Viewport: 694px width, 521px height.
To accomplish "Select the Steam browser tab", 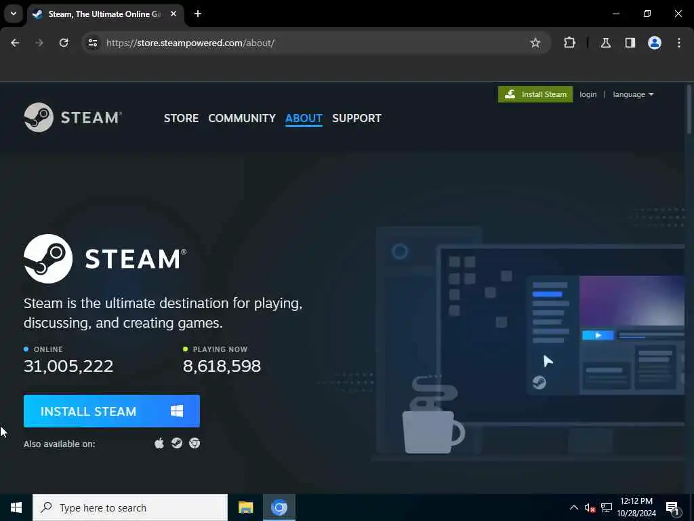I will [106, 14].
